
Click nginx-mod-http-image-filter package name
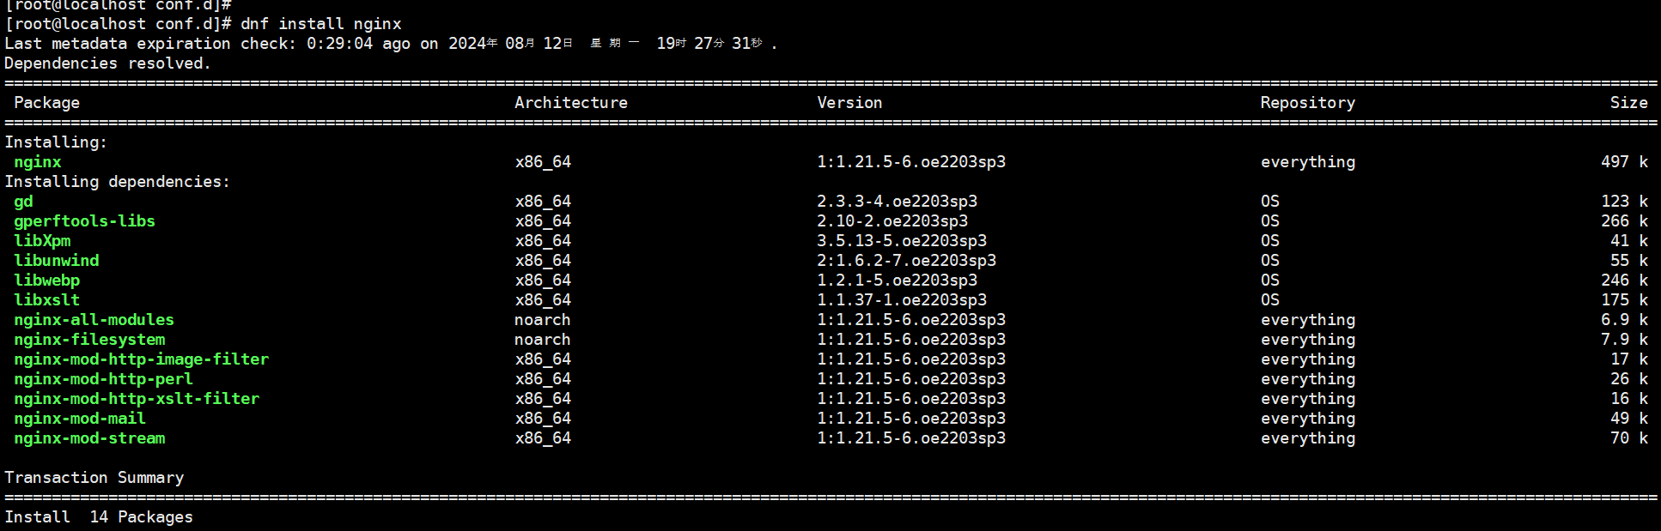(x=141, y=359)
